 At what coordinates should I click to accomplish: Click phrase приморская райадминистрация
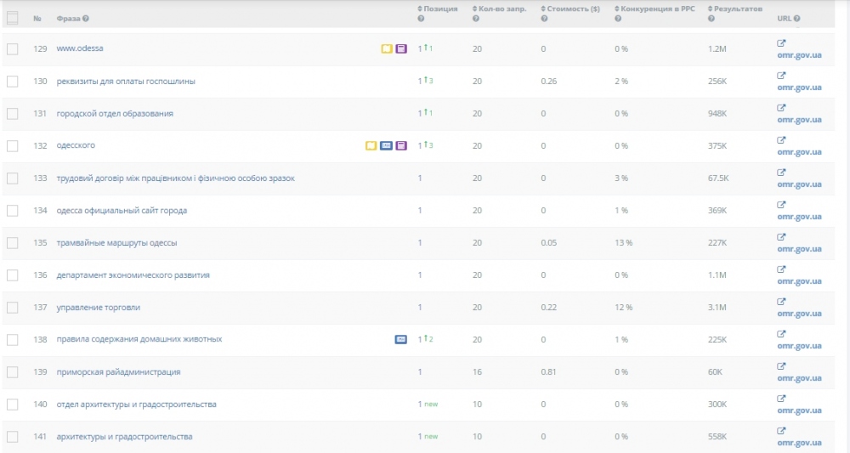(118, 372)
